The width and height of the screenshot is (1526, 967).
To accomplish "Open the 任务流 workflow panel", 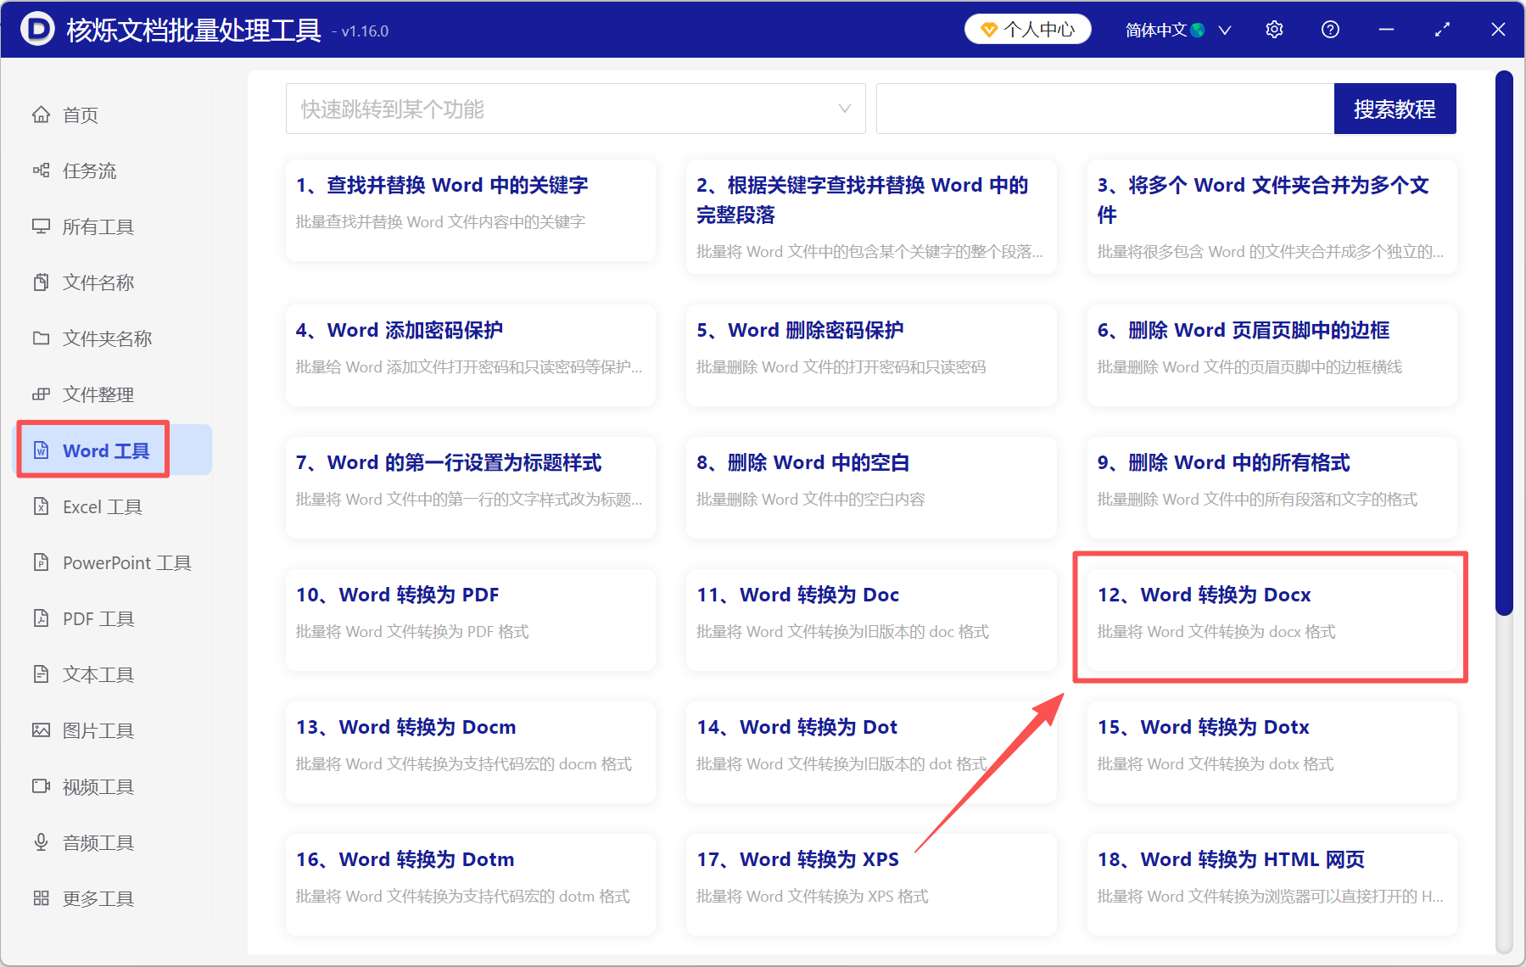I will [85, 170].
